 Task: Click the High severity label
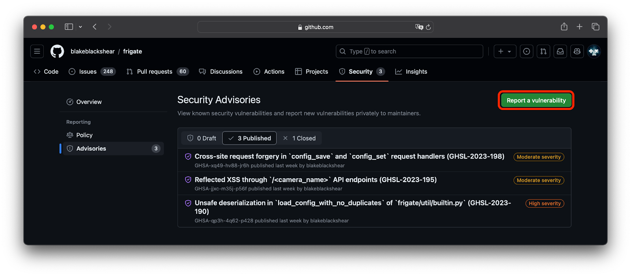(x=545, y=203)
